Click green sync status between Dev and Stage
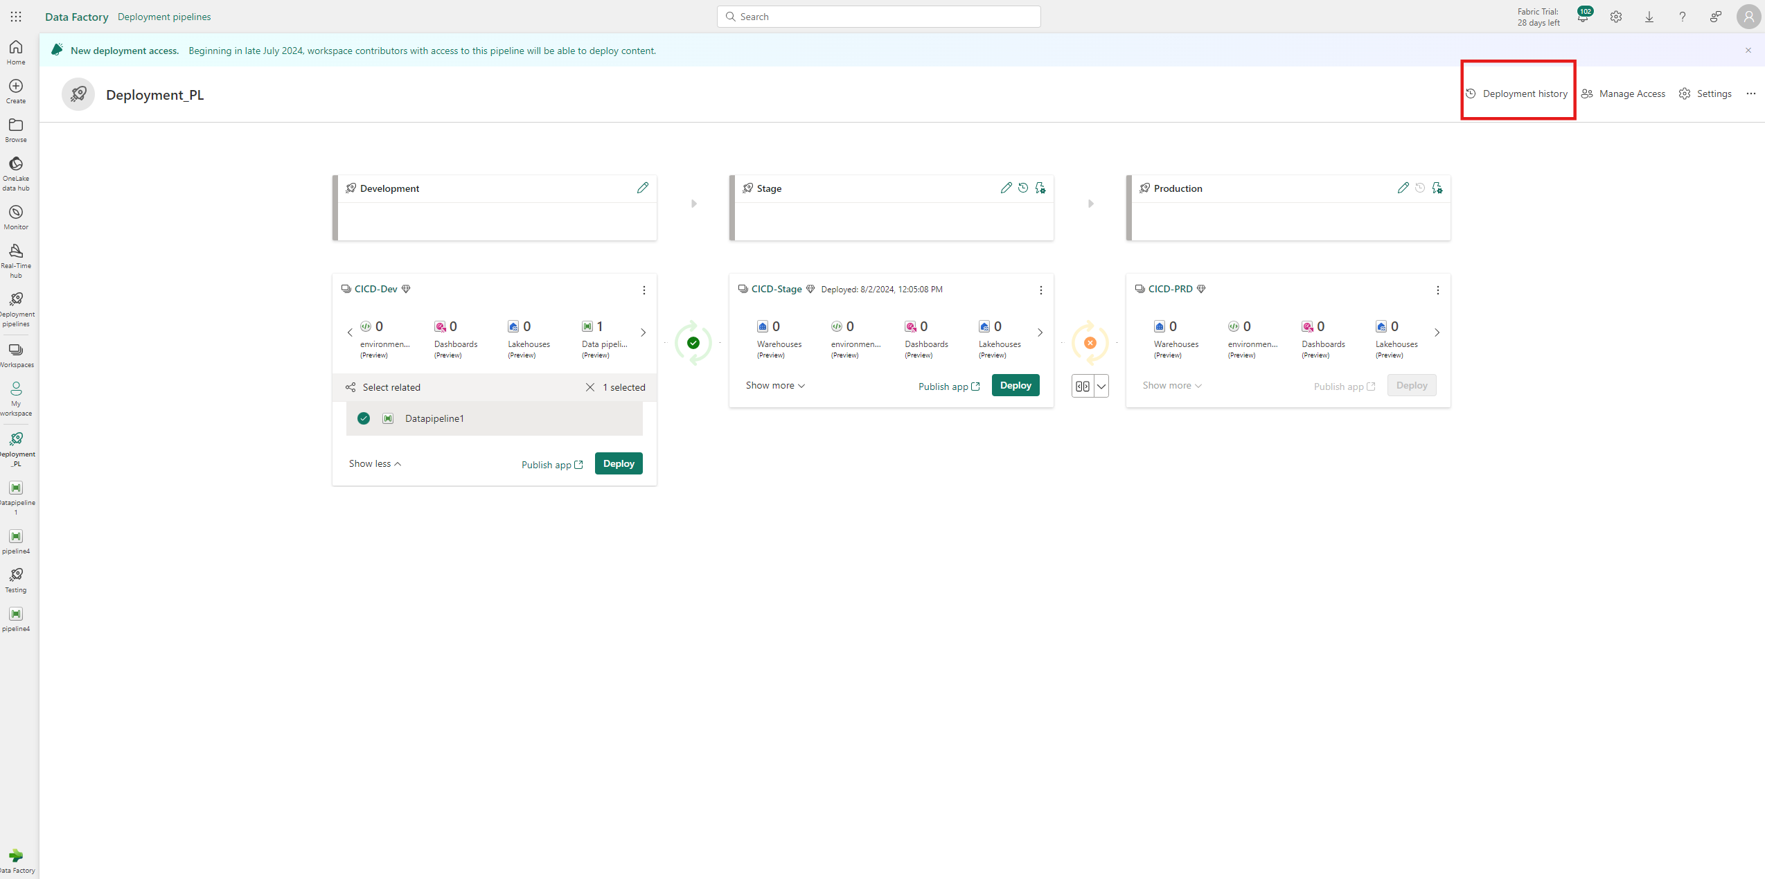Viewport: 1765px width, 879px height. 693,343
